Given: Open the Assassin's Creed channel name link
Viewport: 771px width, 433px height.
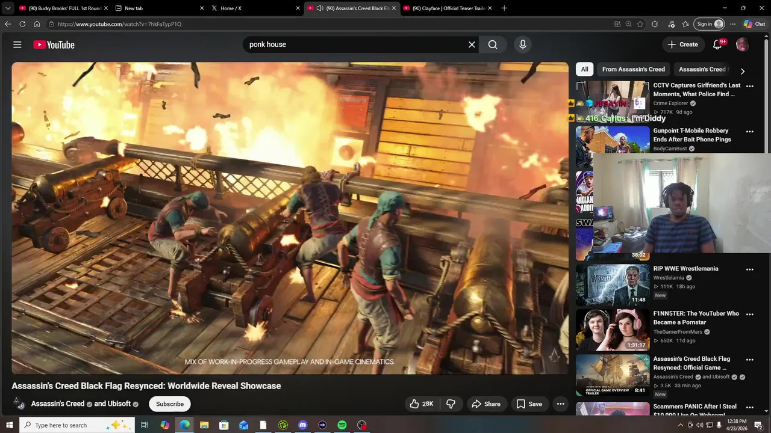Looking at the screenshot, I should [x=58, y=404].
